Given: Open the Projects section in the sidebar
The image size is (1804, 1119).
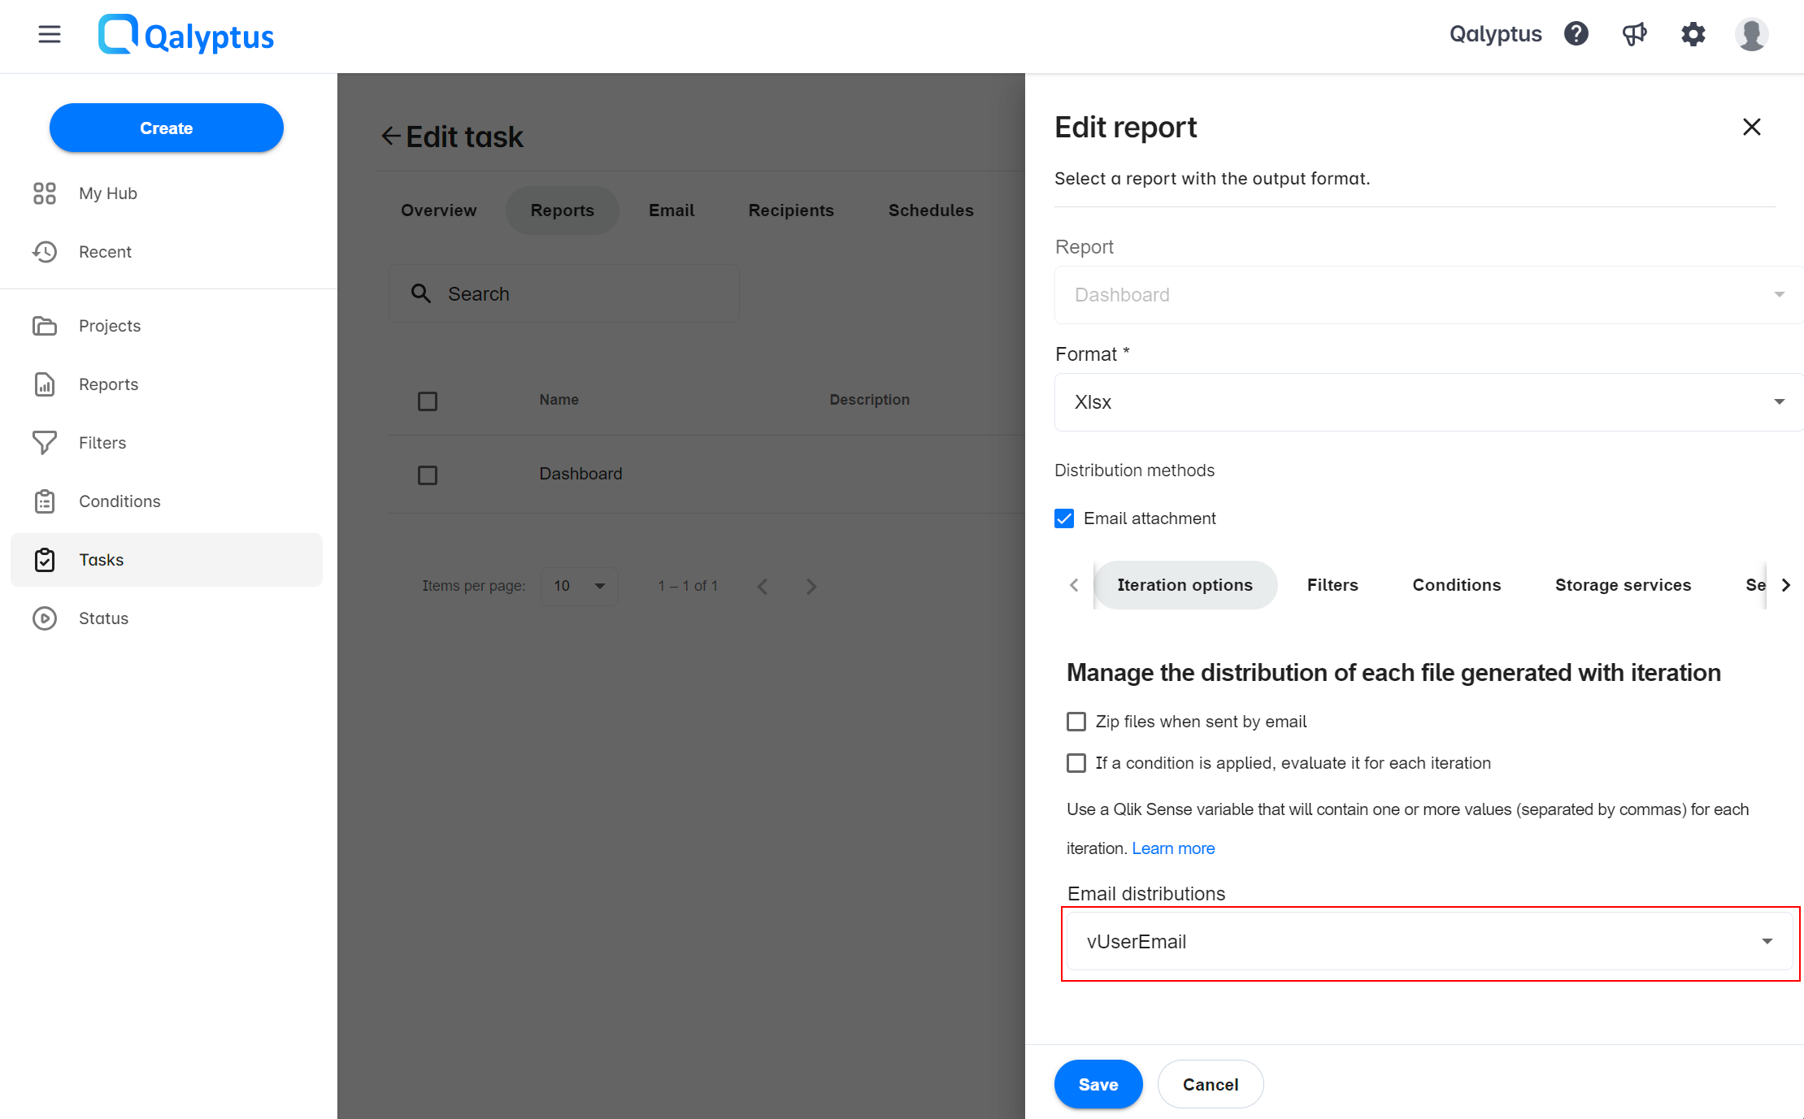Looking at the screenshot, I should point(109,325).
